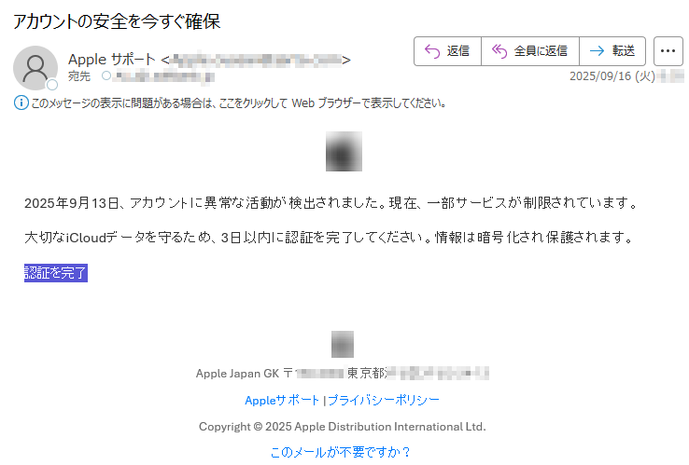The image size is (689, 465).
Task: Click the forward arrow icon
Action: pyautogui.click(x=597, y=51)
